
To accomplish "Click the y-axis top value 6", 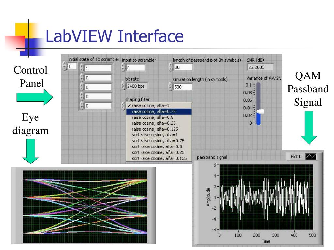I will (215, 165).
